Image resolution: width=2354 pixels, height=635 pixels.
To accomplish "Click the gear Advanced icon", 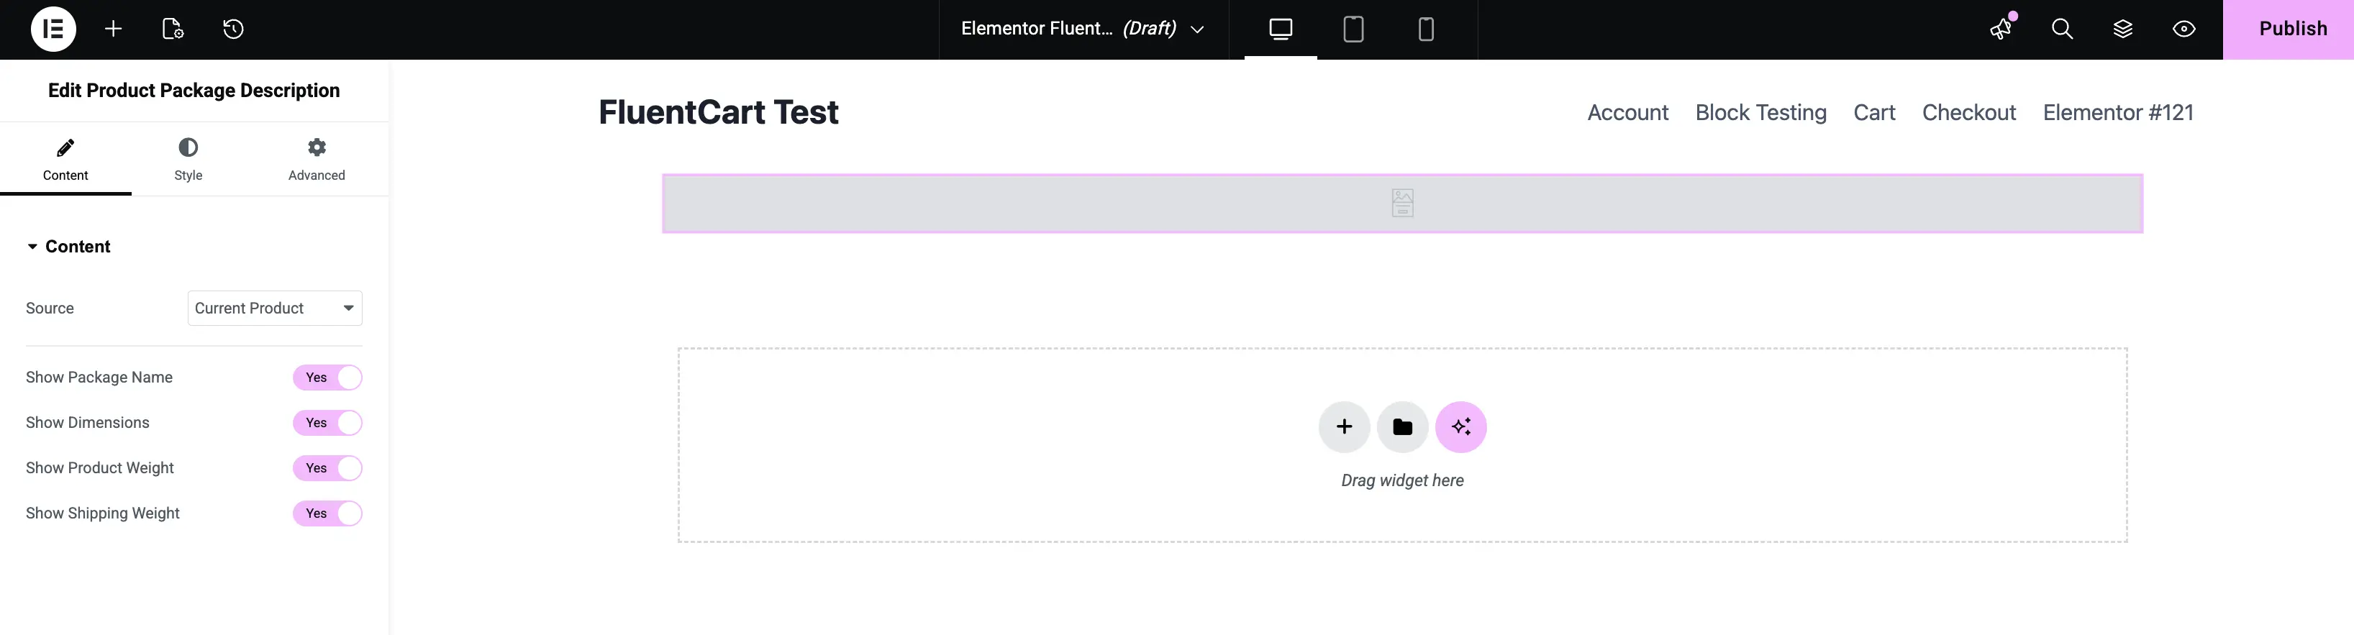I will 317,147.
